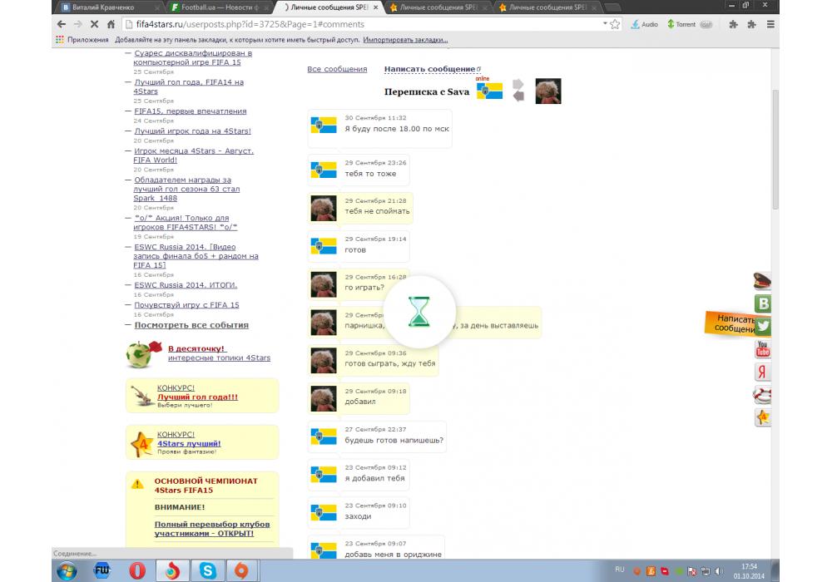Stop the page loading with the X button
The image size is (832, 582).
94,25
